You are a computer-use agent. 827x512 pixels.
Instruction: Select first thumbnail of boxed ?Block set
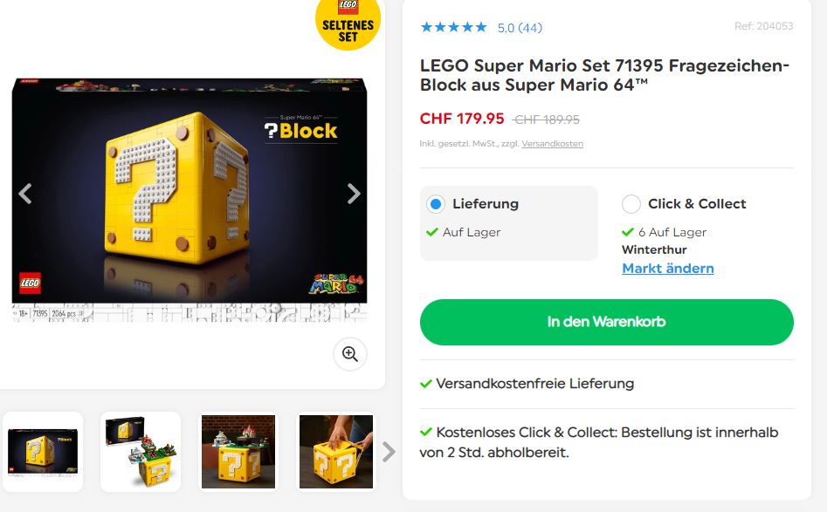(x=43, y=452)
